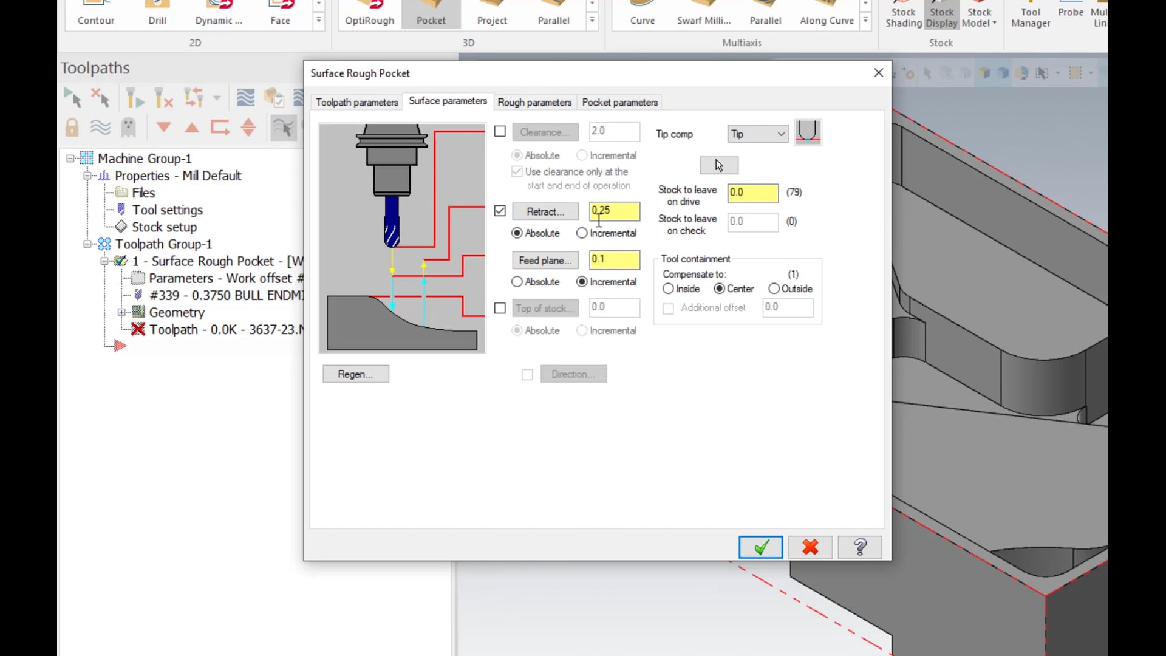This screenshot has width=1166, height=656.
Task: Click the Tool Manager icon
Action: [x=1031, y=13]
